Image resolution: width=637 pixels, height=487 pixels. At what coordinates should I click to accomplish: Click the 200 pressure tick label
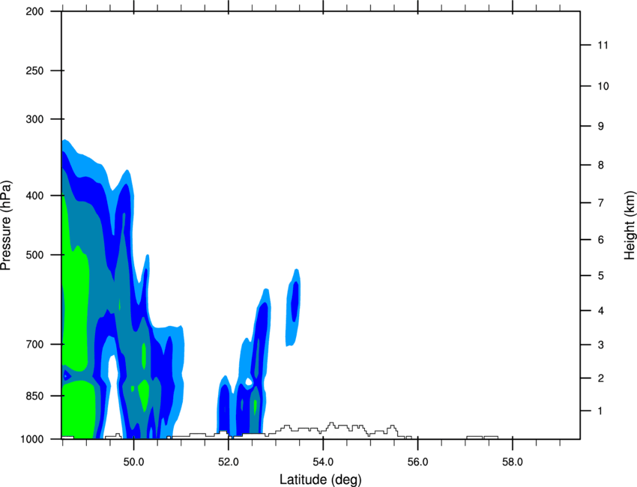34,11
